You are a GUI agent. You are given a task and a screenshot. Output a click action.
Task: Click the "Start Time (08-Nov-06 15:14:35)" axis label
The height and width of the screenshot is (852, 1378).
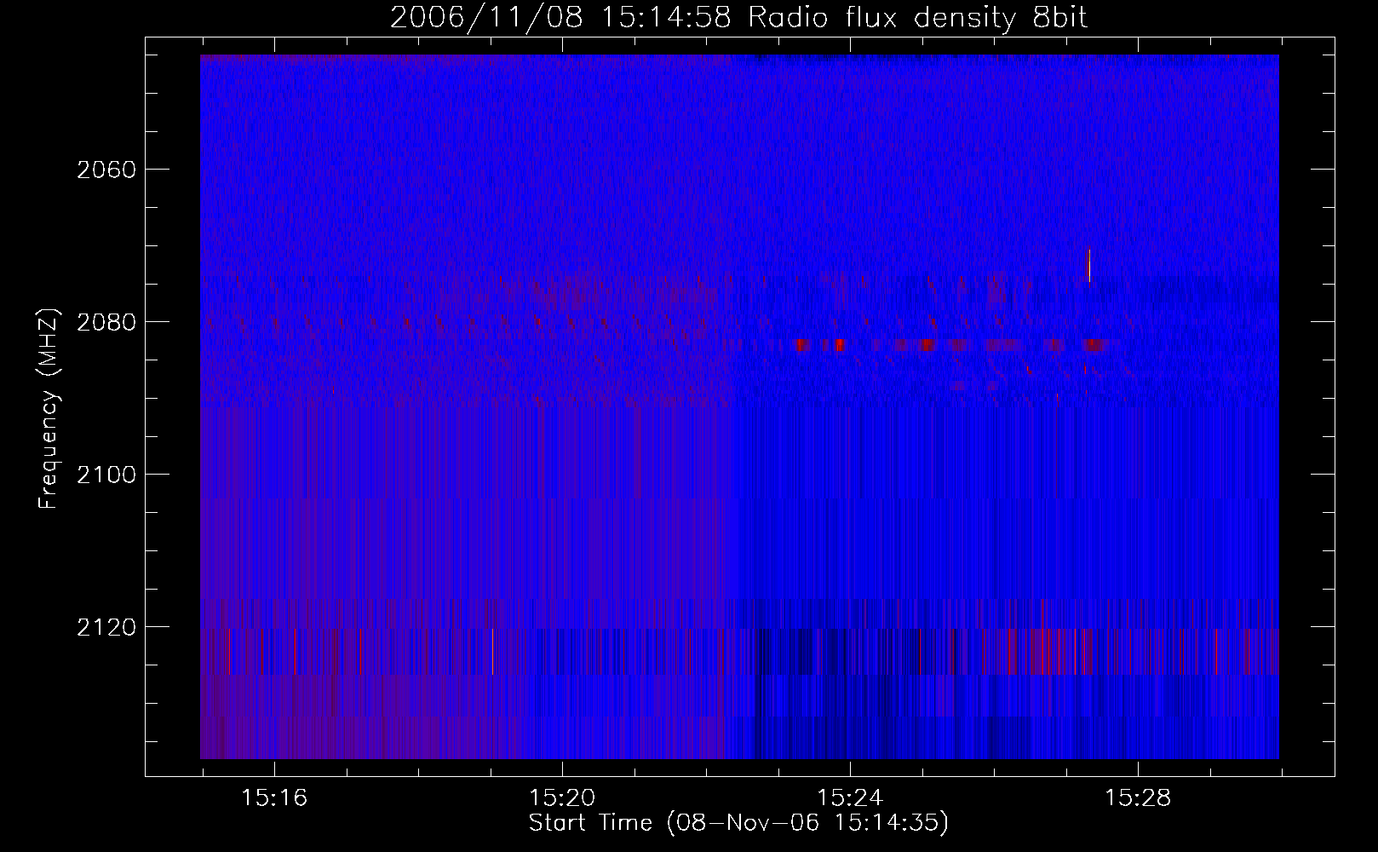click(x=738, y=823)
